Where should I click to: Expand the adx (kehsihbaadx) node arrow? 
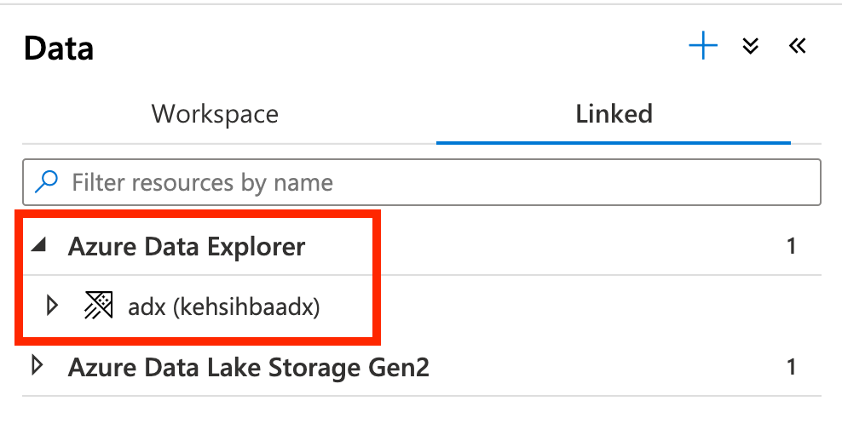tap(52, 306)
